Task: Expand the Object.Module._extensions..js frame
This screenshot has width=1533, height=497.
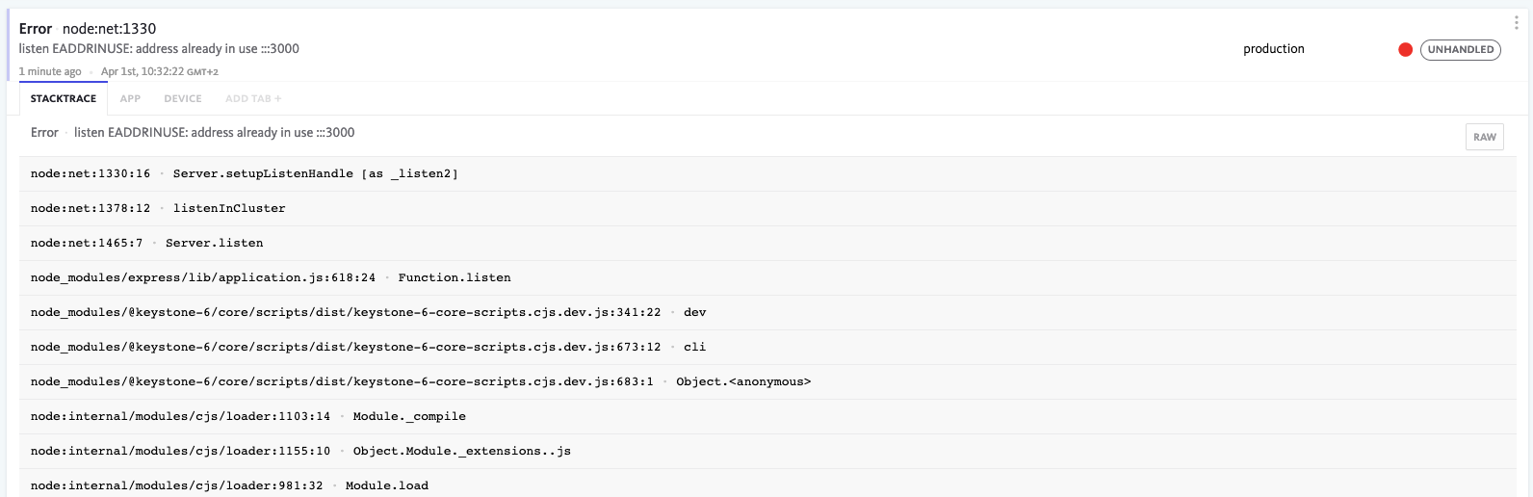Action: point(767,451)
